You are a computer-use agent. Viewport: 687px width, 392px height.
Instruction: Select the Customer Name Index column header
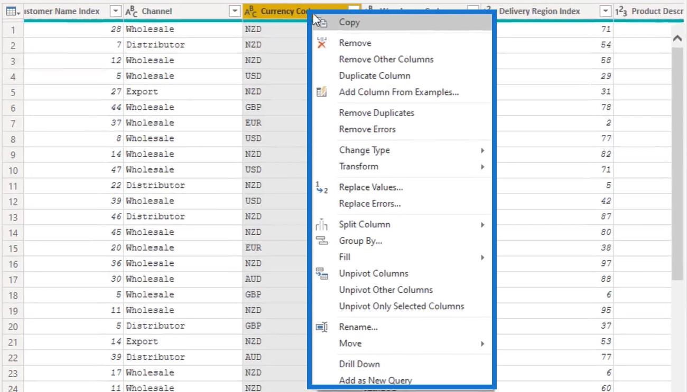(x=73, y=11)
